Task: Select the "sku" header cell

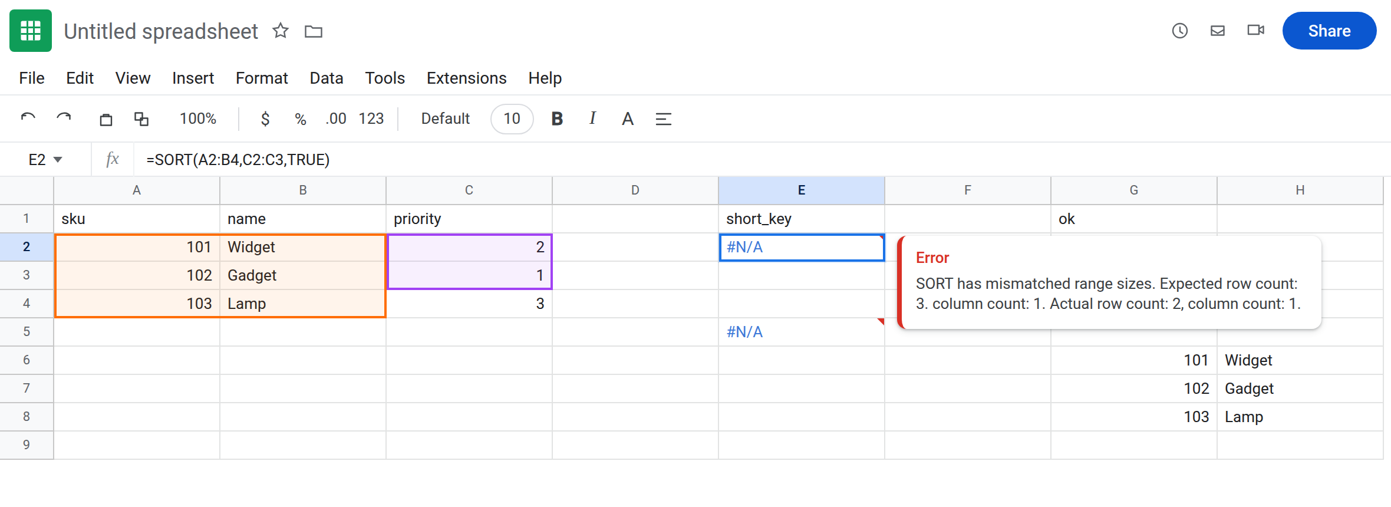Action: point(137,219)
